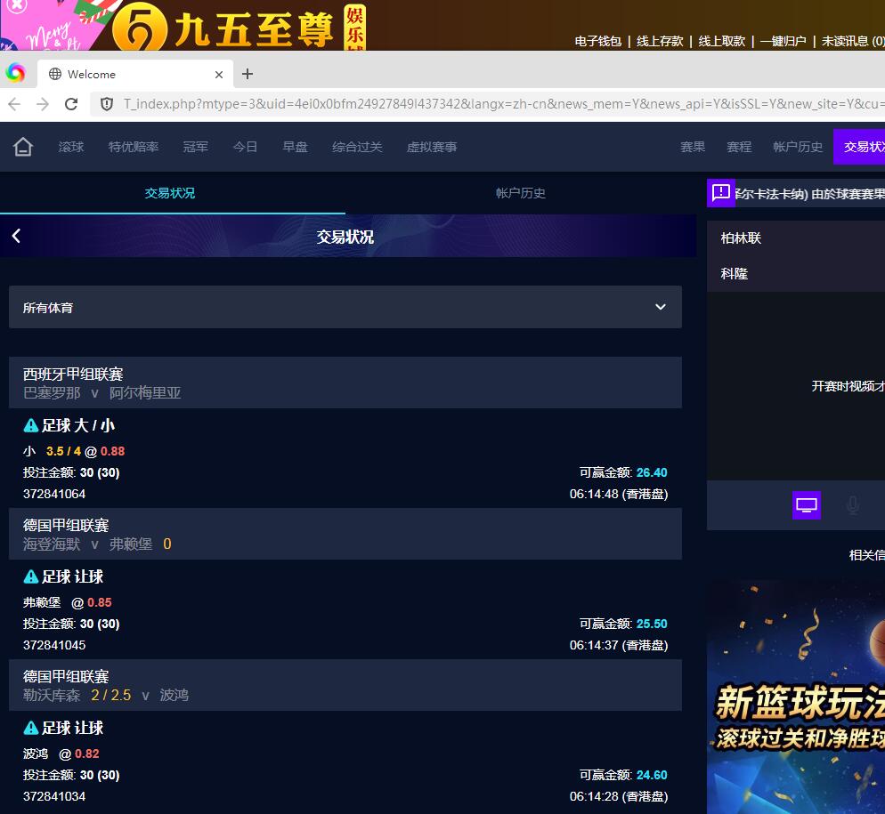The width and height of the screenshot is (885, 814).
Task: Open the 虚拟赛事 menu
Action: click(x=432, y=147)
